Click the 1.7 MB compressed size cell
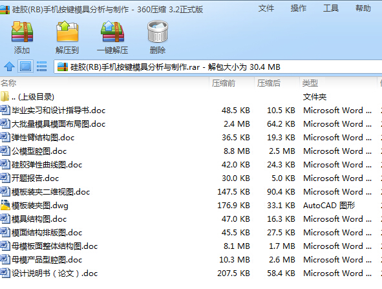 point(282,246)
